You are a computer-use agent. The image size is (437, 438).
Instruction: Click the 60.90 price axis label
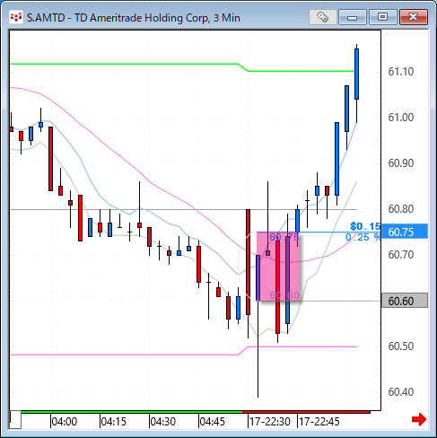(x=401, y=163)
